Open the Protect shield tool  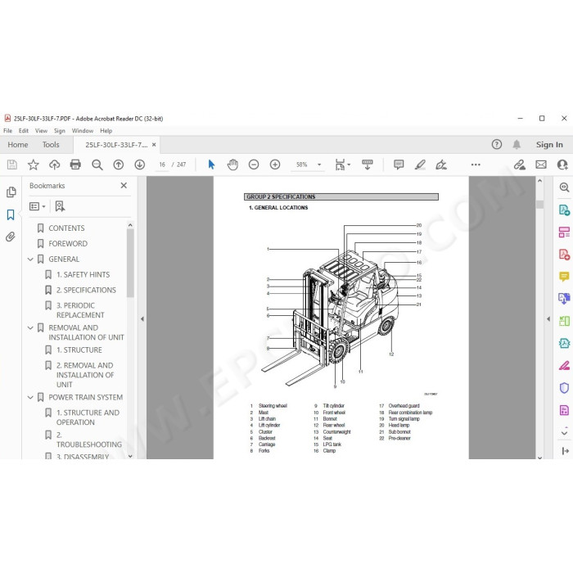pyautogui.click(x=564, y=388)
